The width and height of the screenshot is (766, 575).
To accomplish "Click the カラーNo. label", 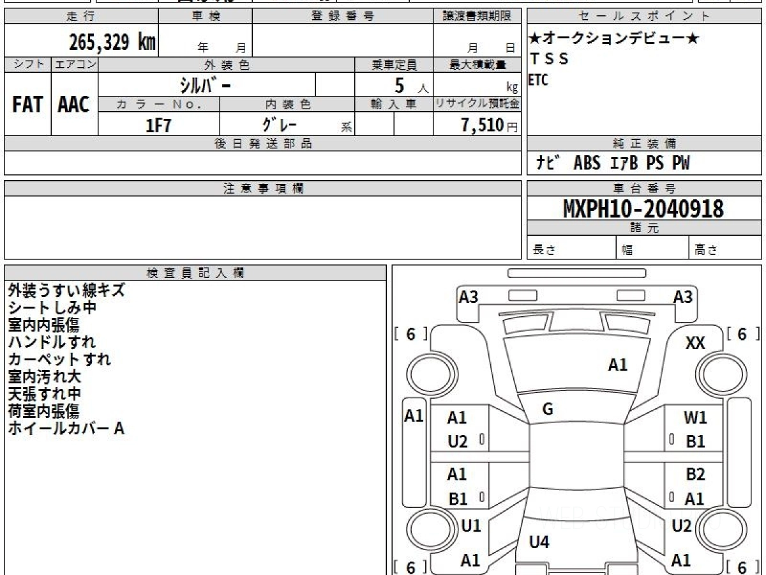I will 159,103.
